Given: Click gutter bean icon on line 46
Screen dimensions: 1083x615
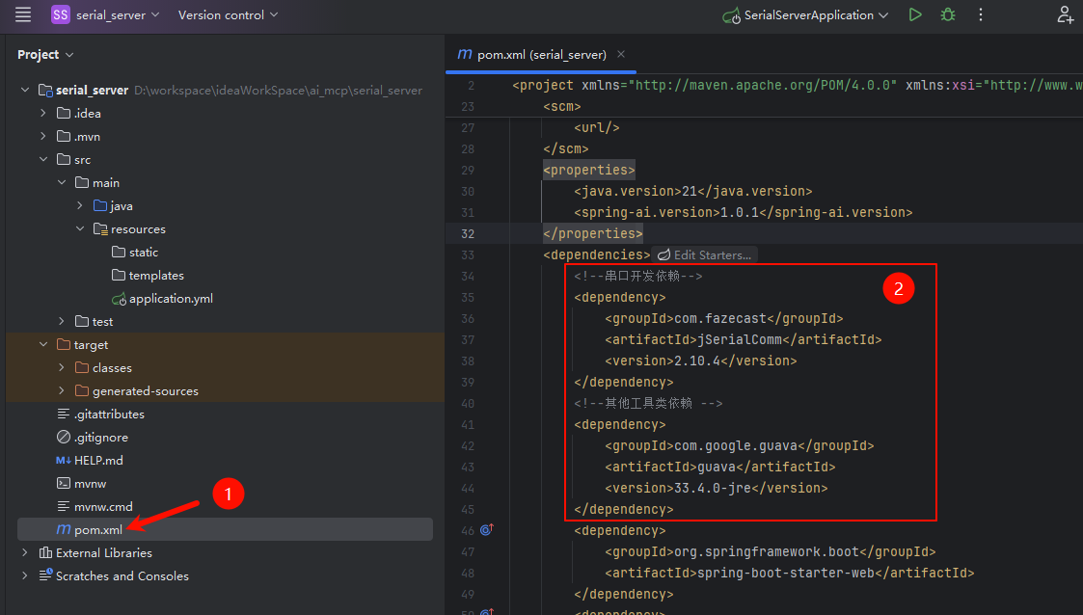Looking at the screenshot, I should (x=487, y=529).
